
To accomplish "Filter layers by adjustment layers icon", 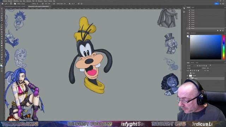I will pos(200,66).
